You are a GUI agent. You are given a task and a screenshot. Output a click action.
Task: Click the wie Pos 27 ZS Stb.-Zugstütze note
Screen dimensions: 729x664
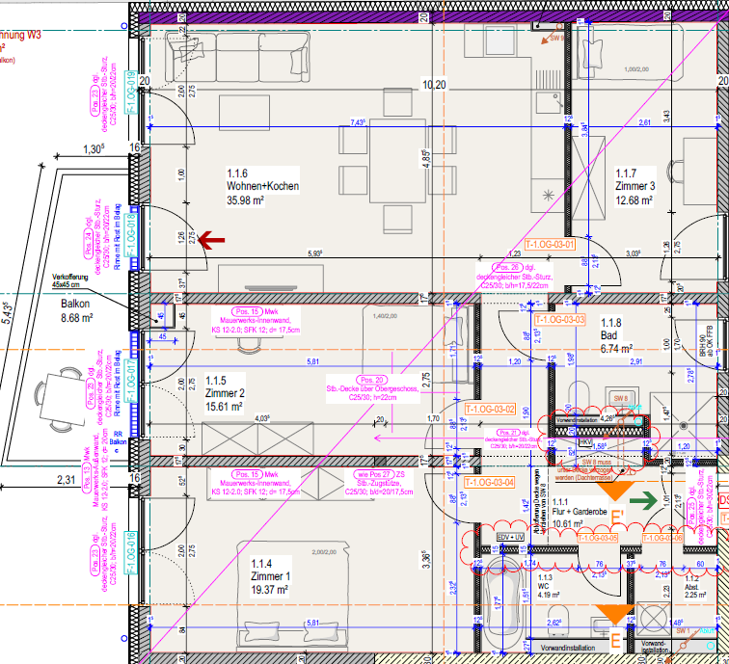click(379, 483)
